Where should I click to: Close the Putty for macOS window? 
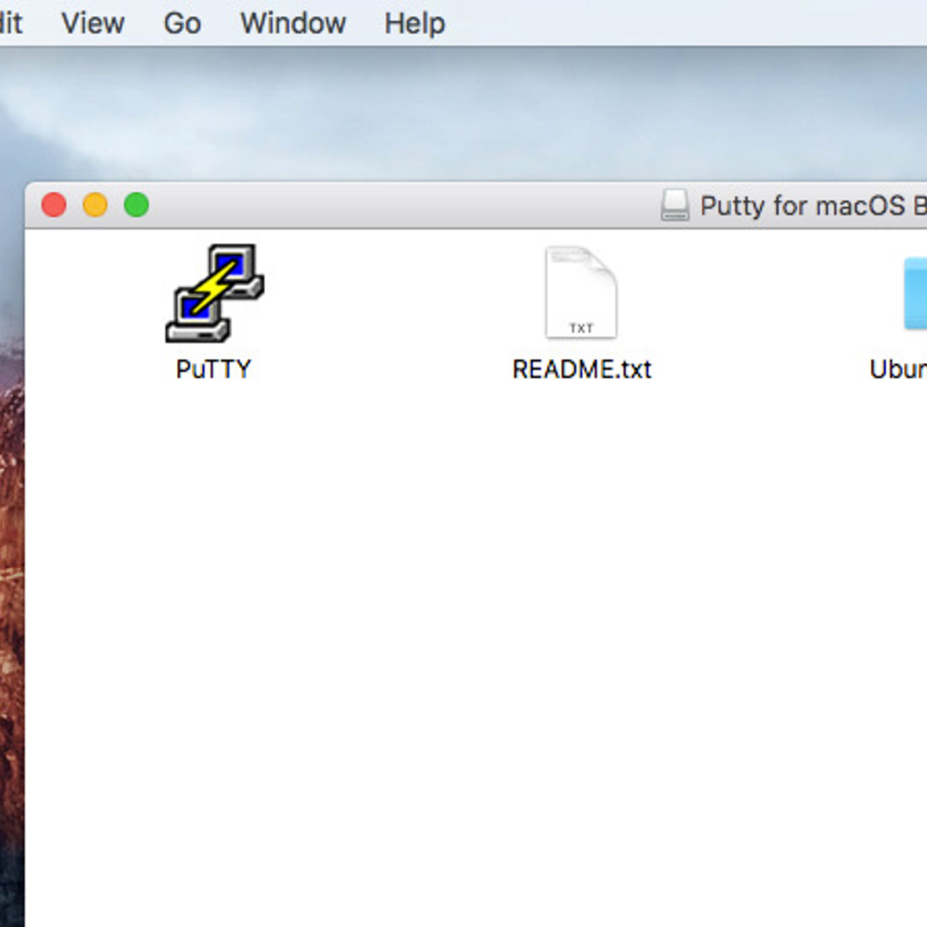54,205
